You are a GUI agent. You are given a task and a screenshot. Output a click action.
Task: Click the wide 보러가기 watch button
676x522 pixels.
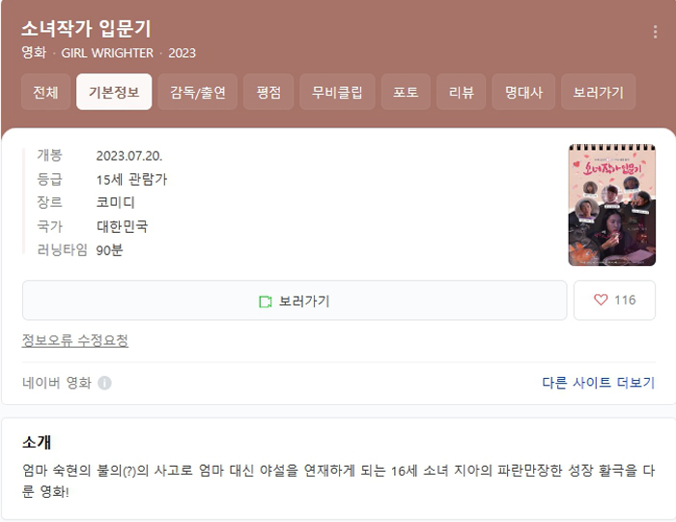[x=295, y=301]
